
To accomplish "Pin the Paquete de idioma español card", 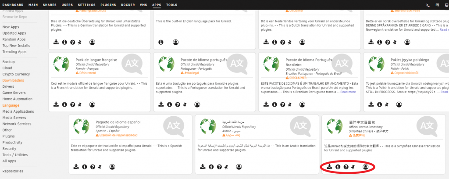I will pyautogui.click(x=100, y=167).
